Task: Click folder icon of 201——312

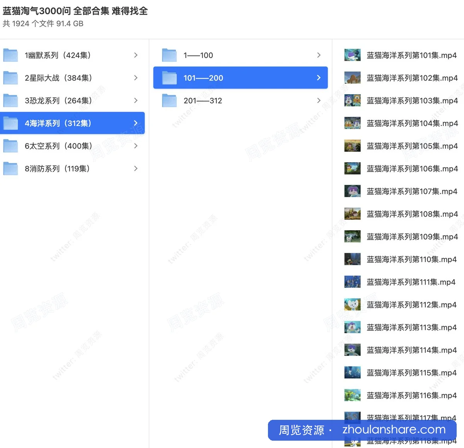Action: (169, 101)
